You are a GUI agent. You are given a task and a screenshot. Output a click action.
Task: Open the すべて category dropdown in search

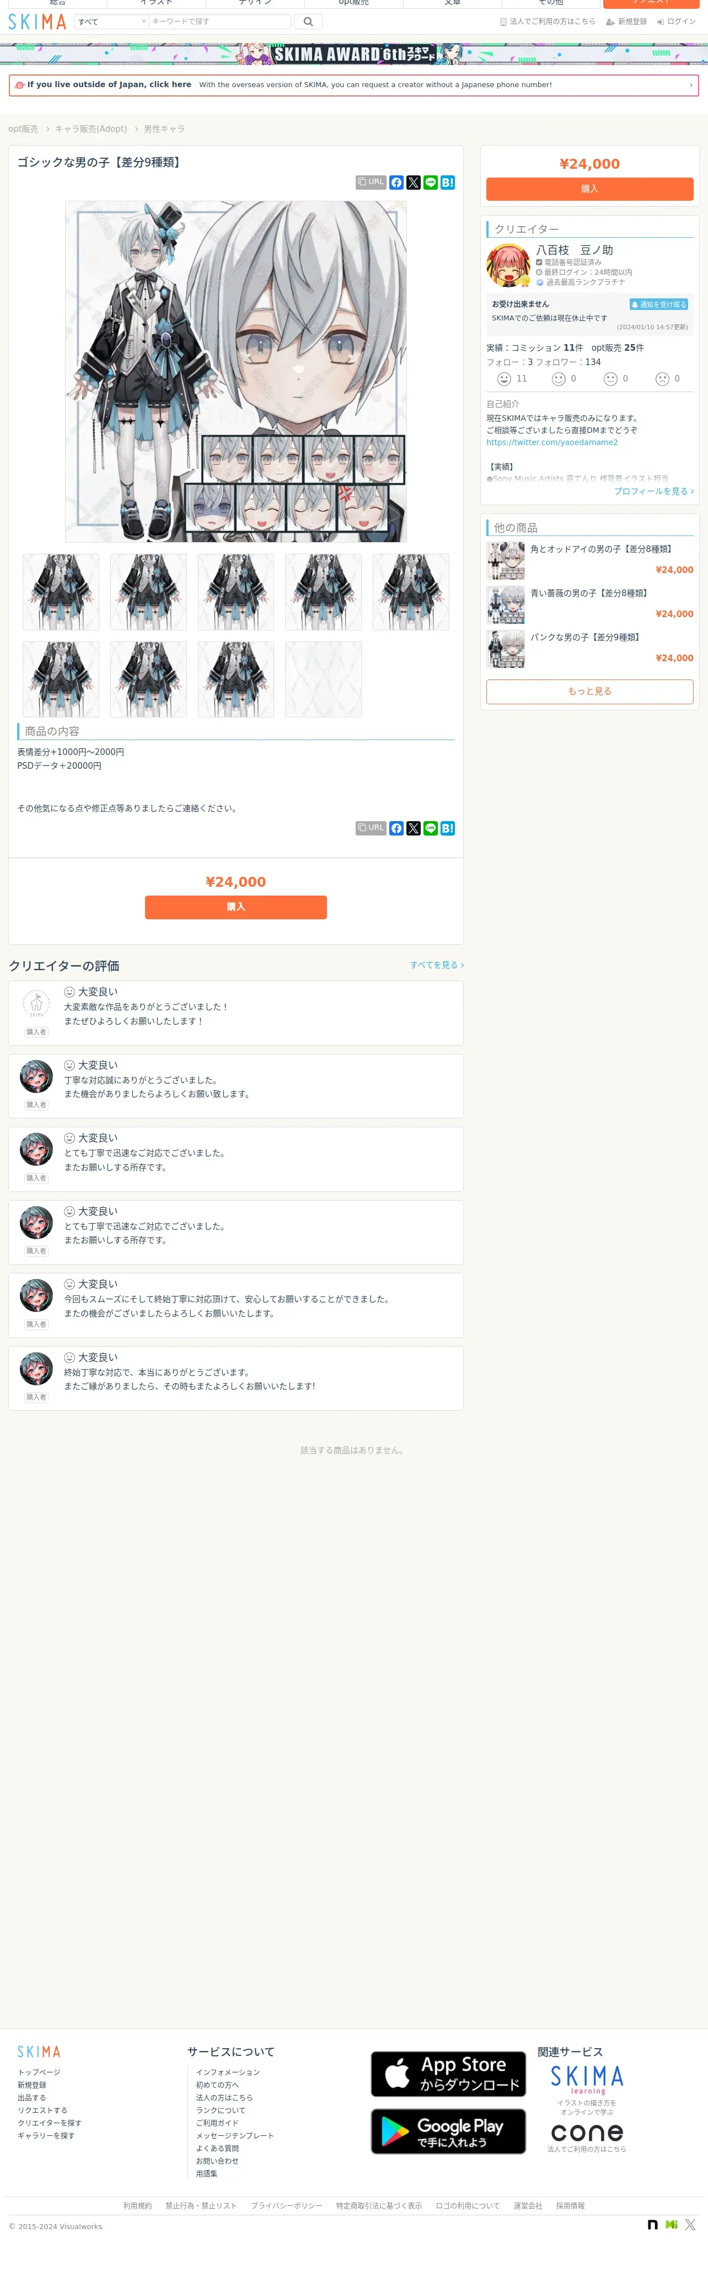click(x=111, y=21)
